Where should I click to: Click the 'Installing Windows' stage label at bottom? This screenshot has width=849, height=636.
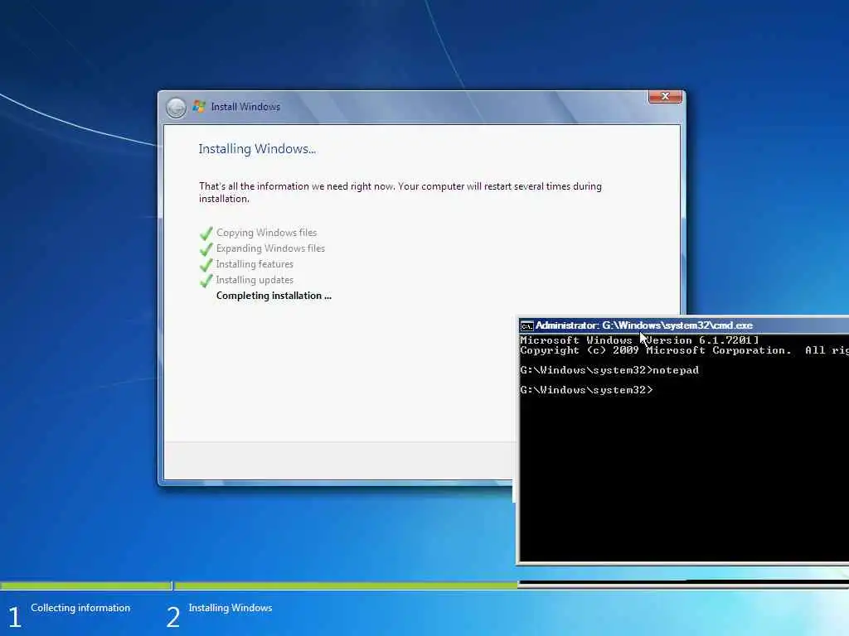coord(230,608)
